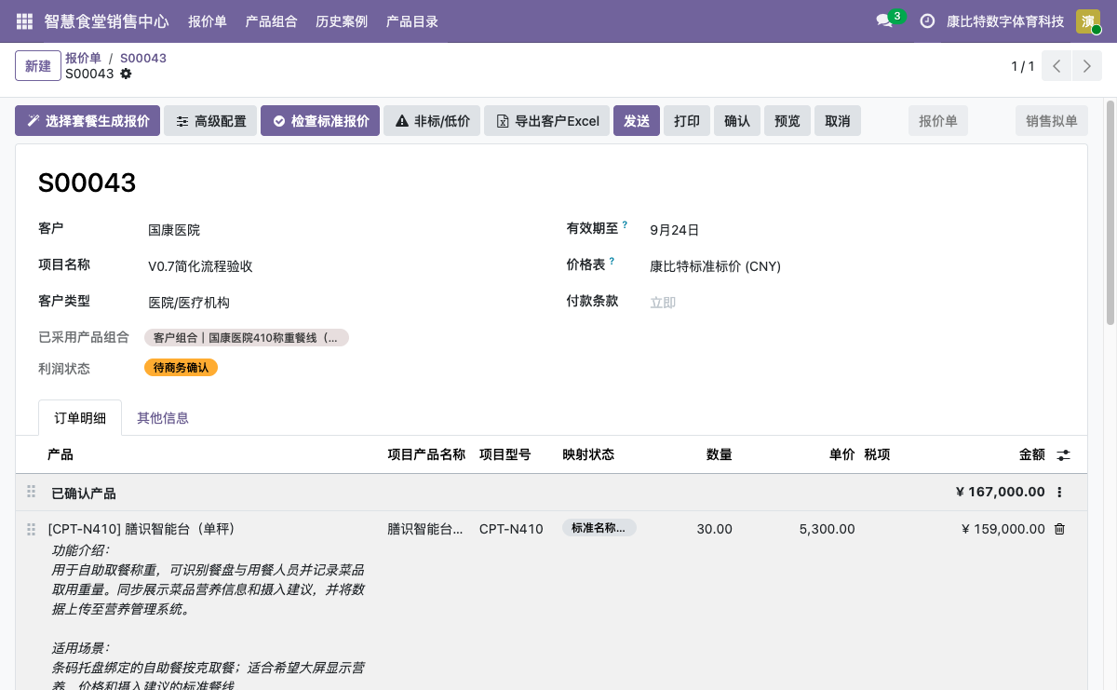Grab the drag handle of CPT-N410 row
This screenshot has width=1117, height=690.
[31, 529]
